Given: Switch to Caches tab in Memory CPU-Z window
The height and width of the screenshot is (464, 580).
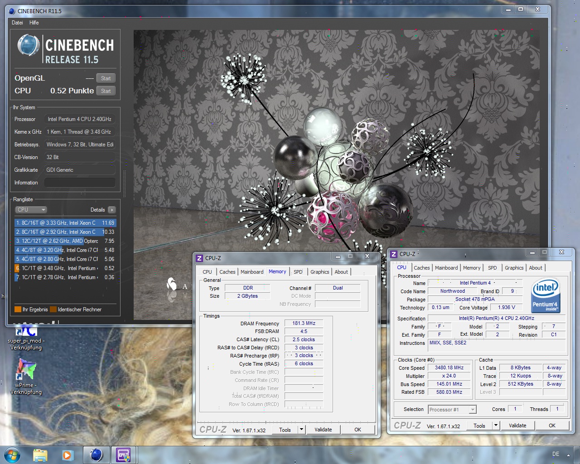Looking at the screenshot, I should pos(227,272).
